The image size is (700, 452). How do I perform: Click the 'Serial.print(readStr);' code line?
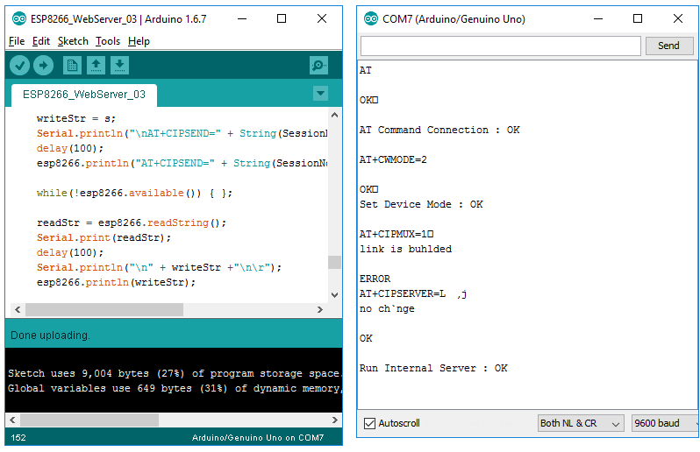pos(104,238)
